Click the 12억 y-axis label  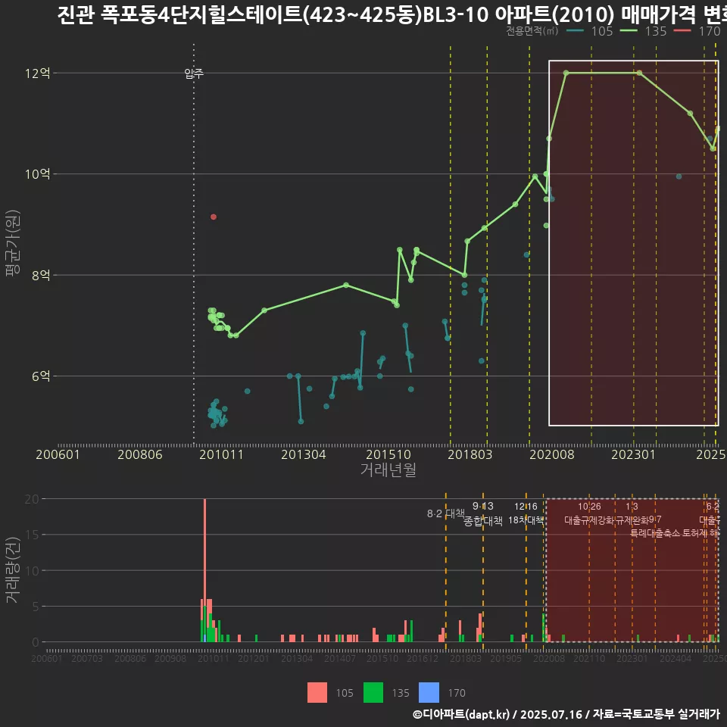(38, 73)
